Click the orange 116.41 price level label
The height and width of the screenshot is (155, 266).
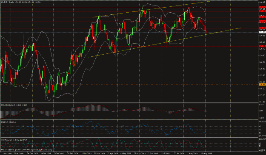[262, 84]
